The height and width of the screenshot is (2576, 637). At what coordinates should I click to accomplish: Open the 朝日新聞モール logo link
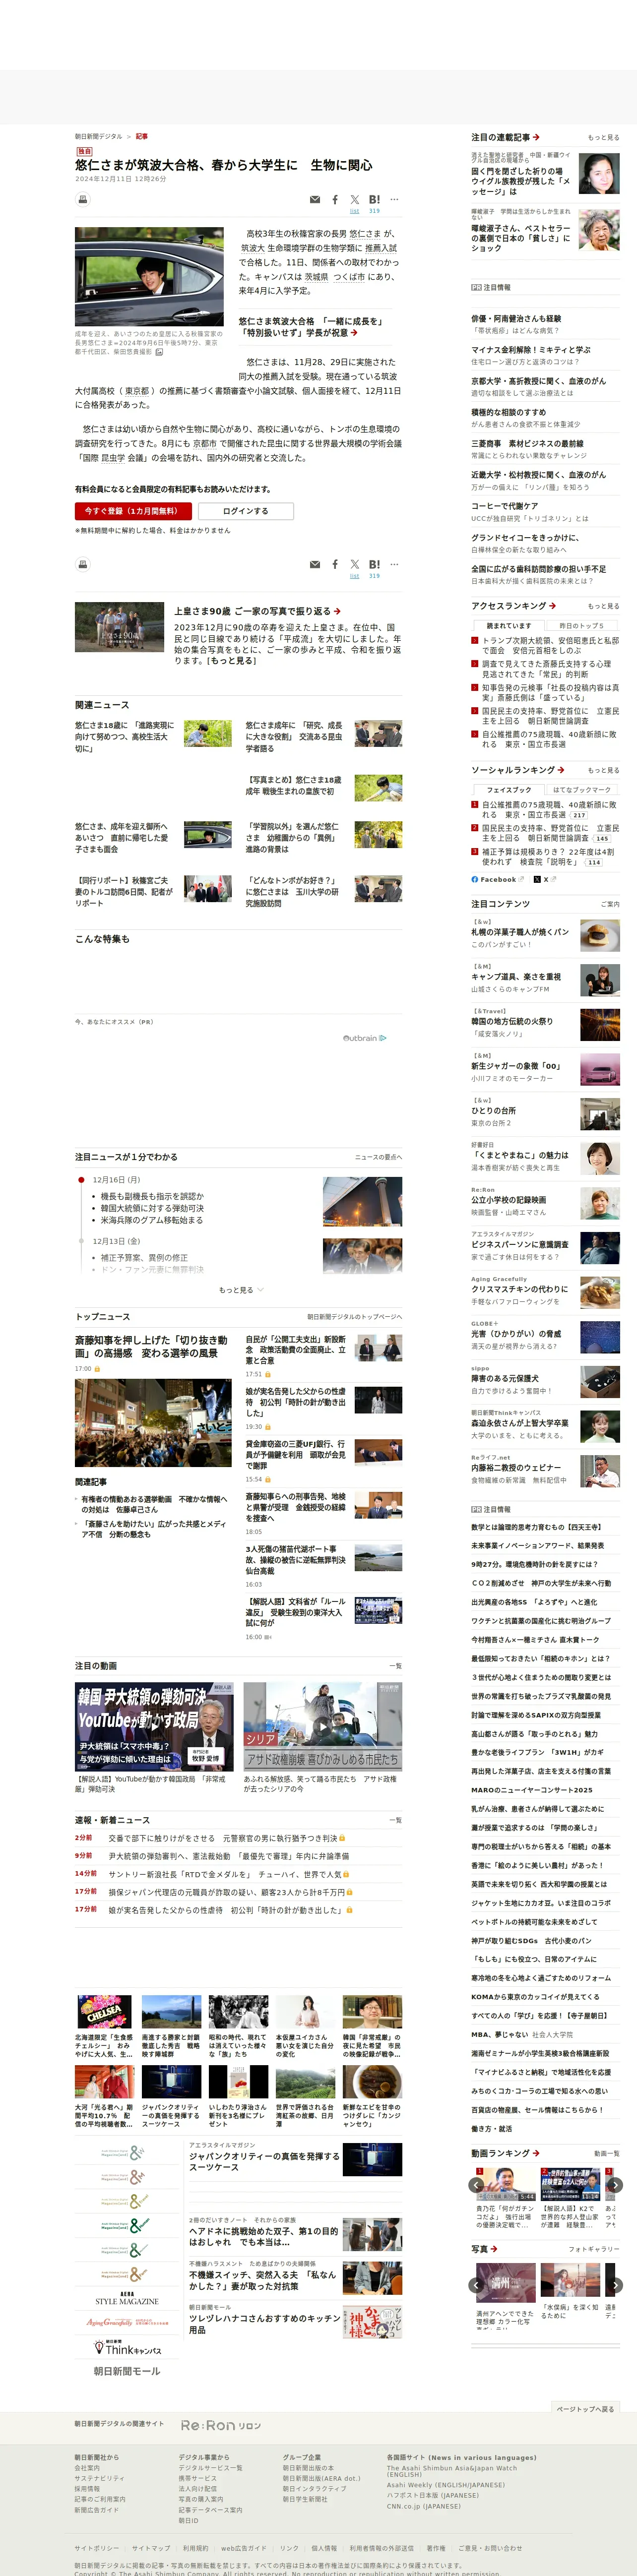(126, 2371)
